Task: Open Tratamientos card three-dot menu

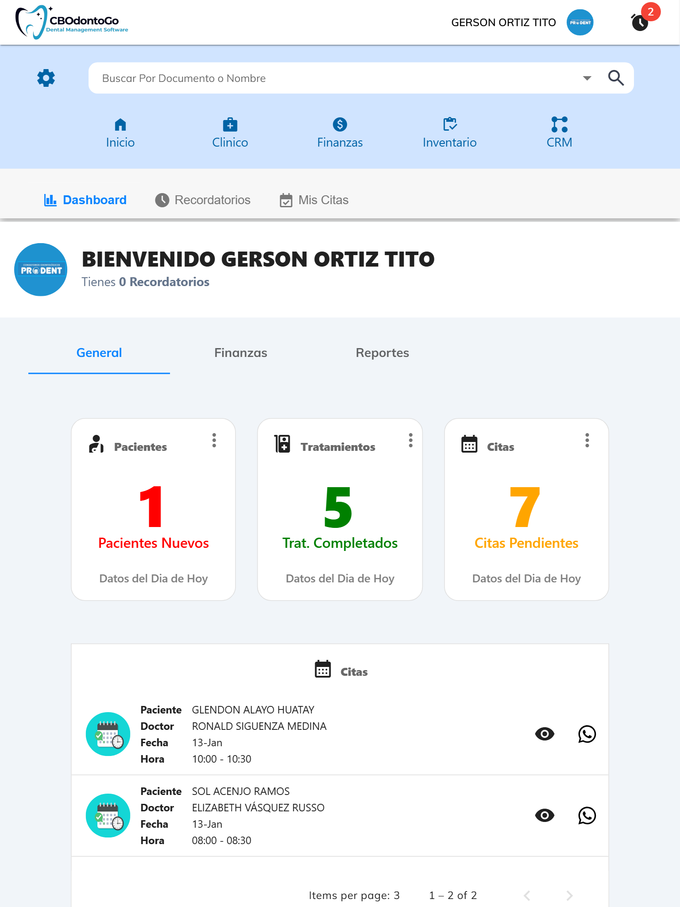Action: point(411,440)
